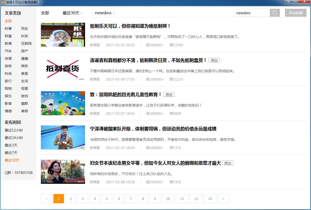
Task: Open the 导出数据 export button
Action: tap(295, 13)
